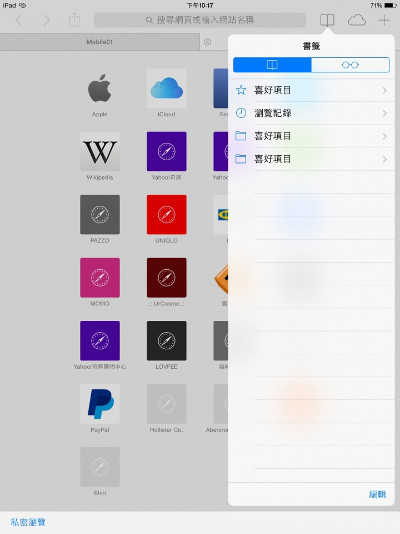Open the Apple favorite icon
Image resolution: width=400 pixels, height=534 pixels.
[99, 88]
